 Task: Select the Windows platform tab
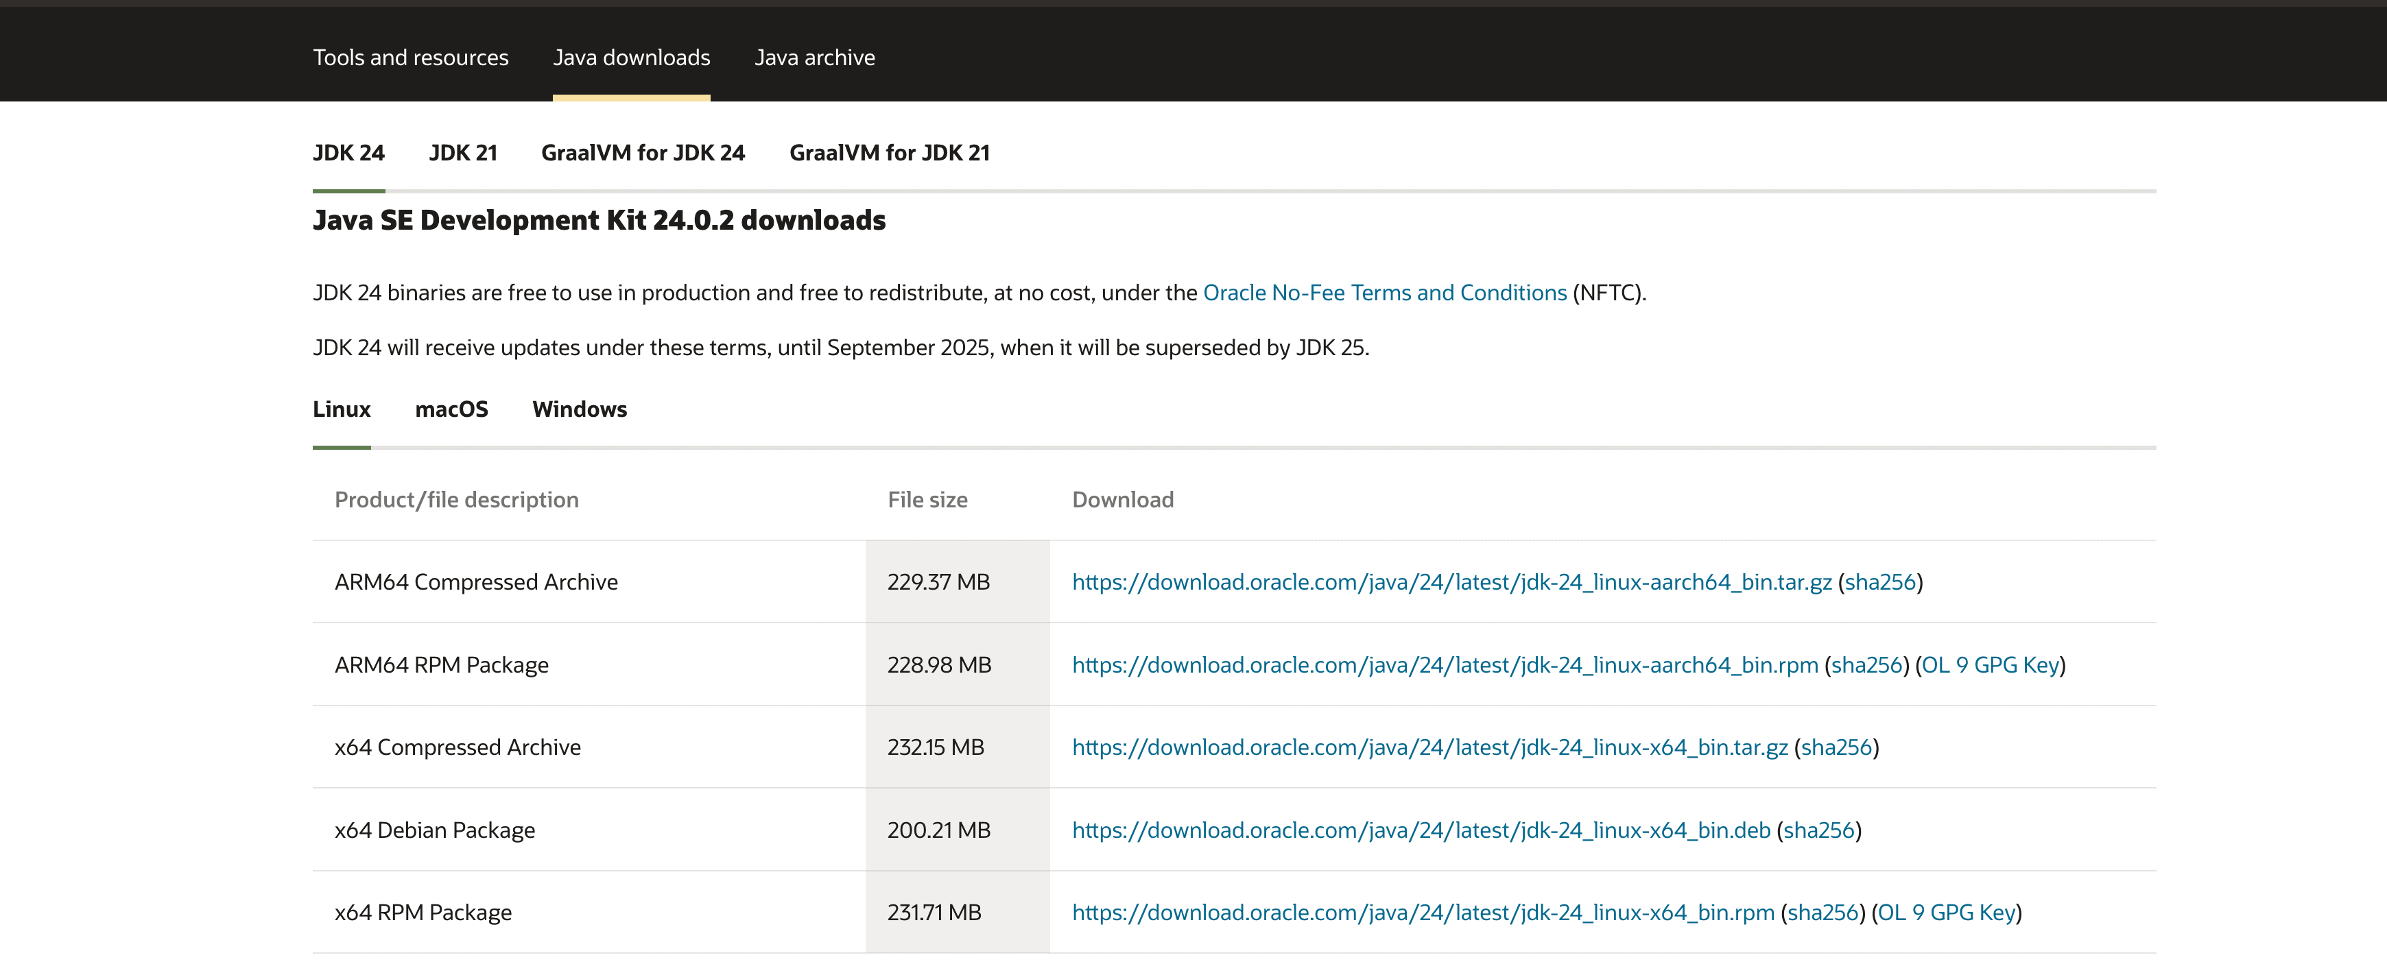coord(579,409)
